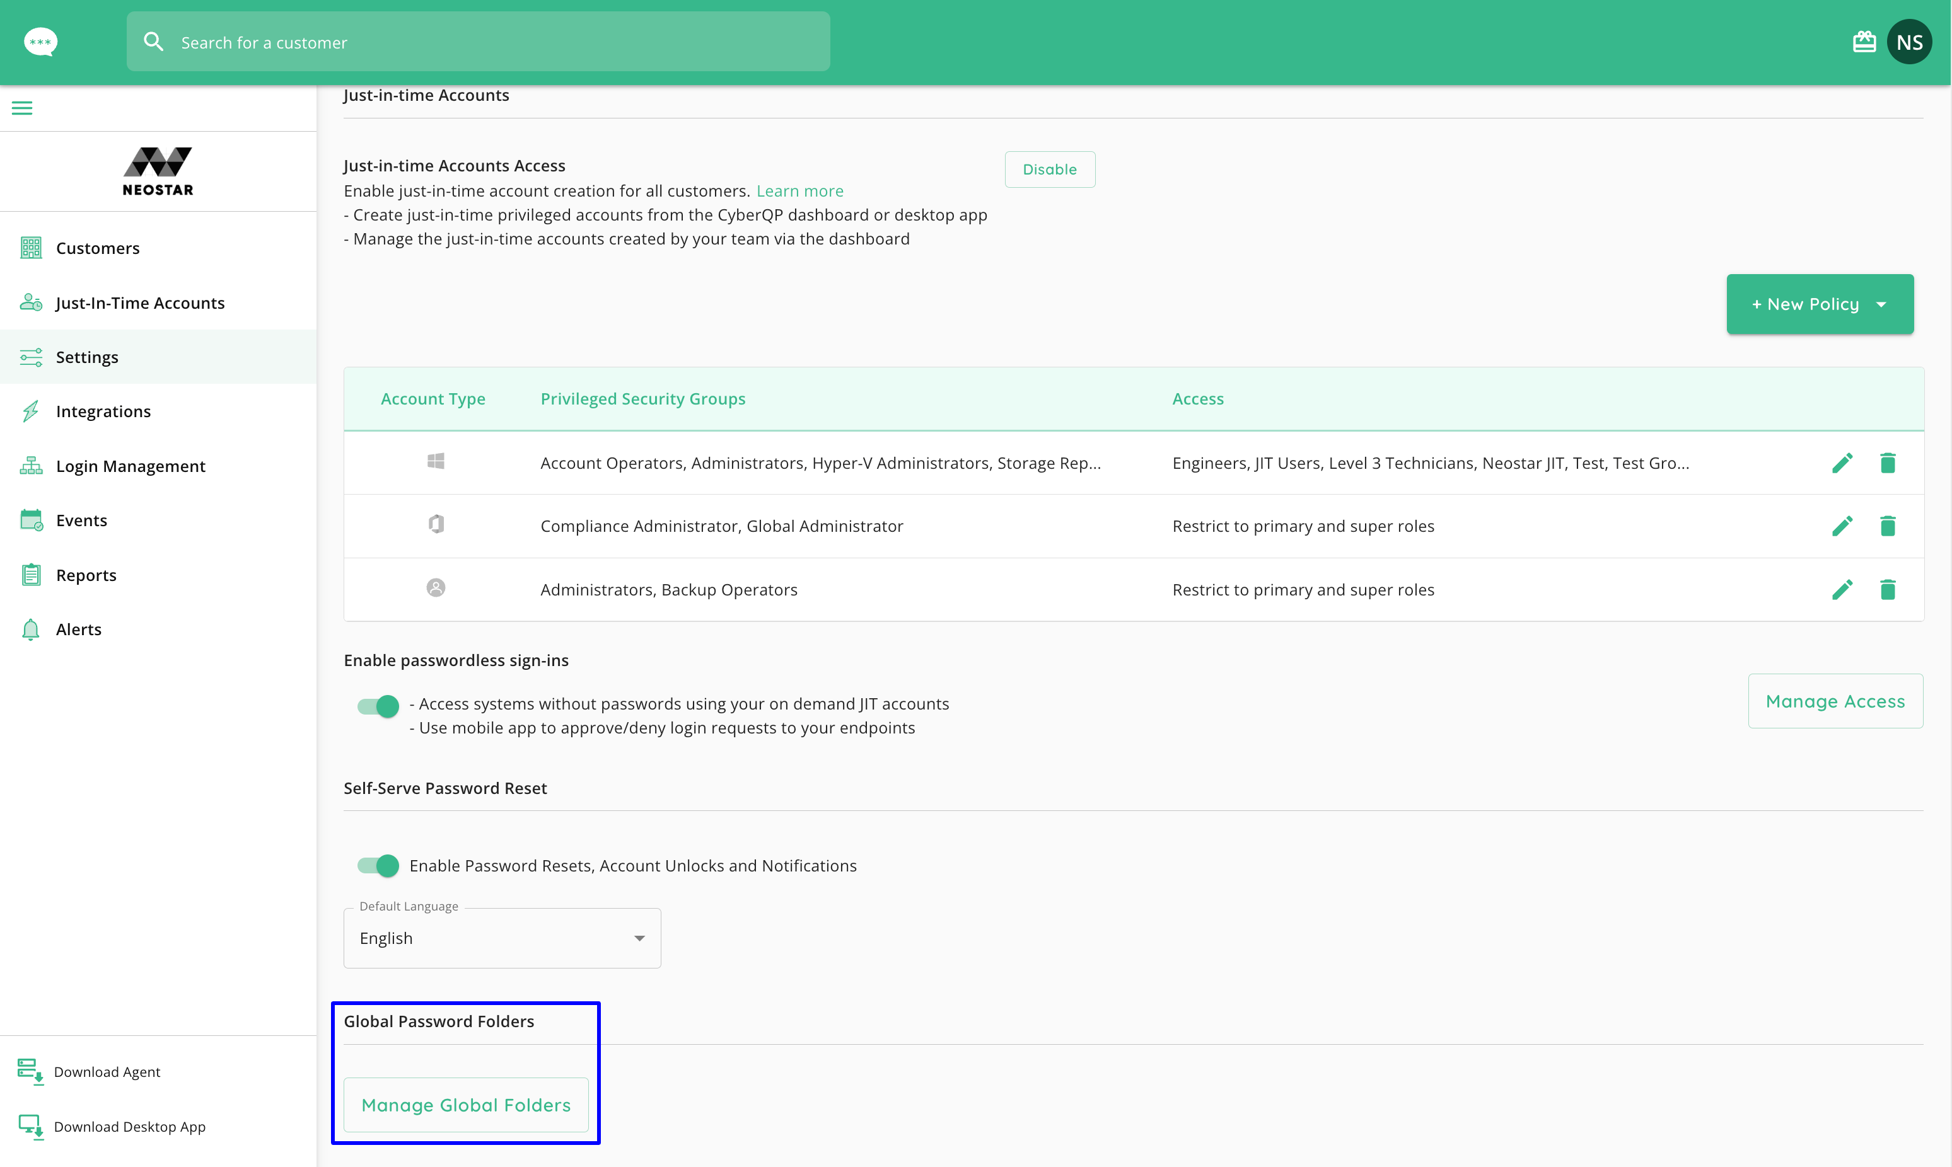
Task: Delete the Account Operators policy row
Action: tap(1888, 463)
